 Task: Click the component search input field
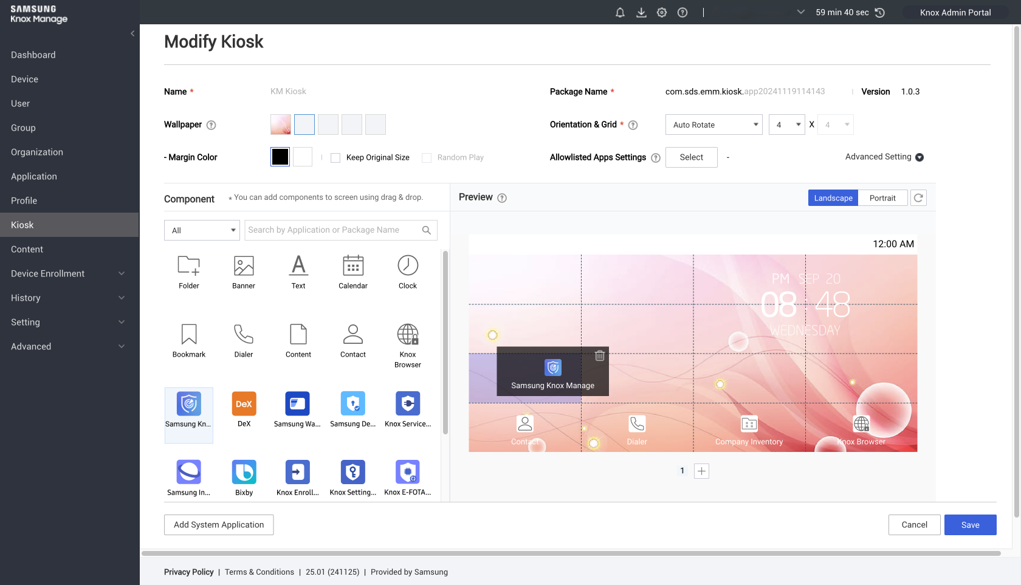pos(333,230)
